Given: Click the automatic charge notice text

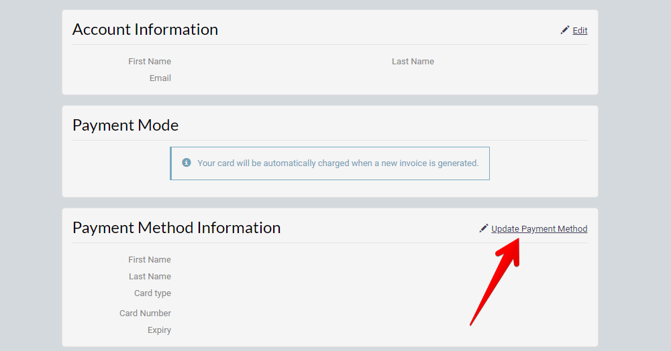Looking at the screenshot, I should pos(338,163).
